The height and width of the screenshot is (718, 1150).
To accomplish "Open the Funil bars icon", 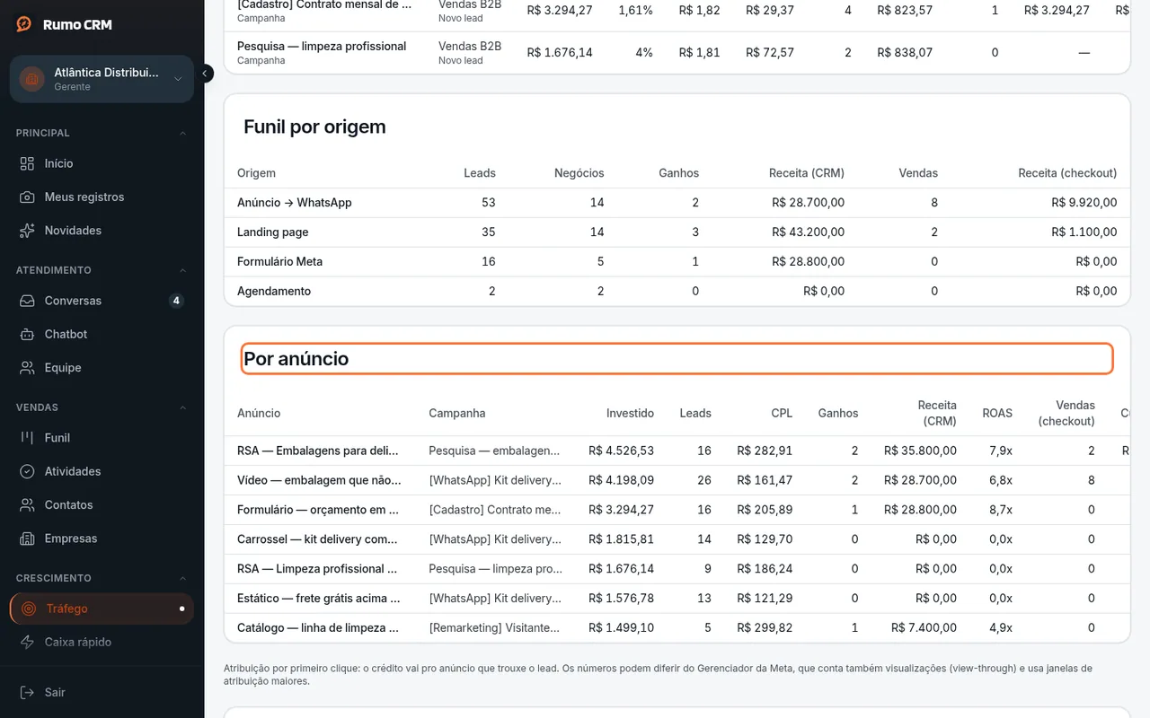I will pyautogui.click(x=28, y=438).
